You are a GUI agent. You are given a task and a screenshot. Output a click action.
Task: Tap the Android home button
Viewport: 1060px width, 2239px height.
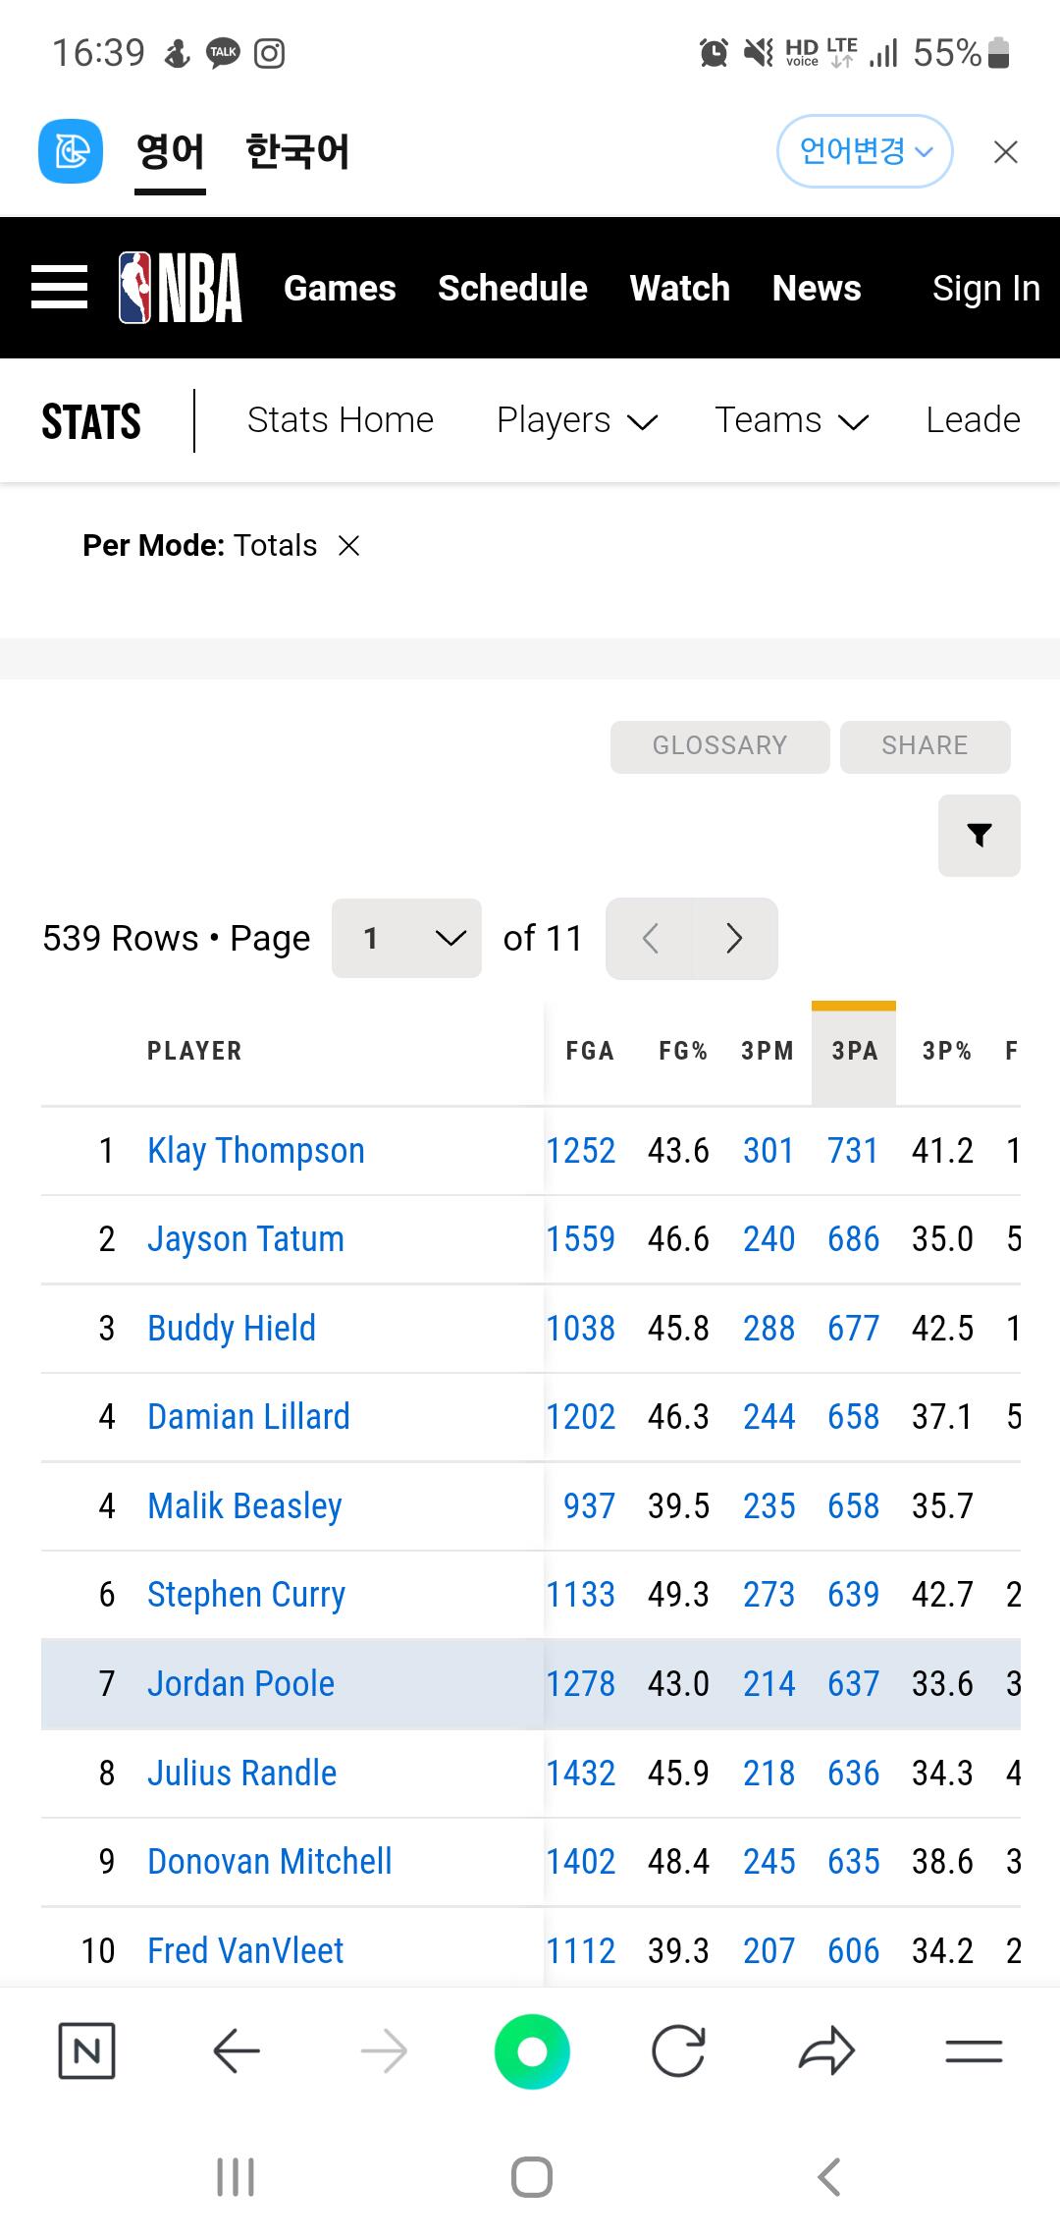532,2177
